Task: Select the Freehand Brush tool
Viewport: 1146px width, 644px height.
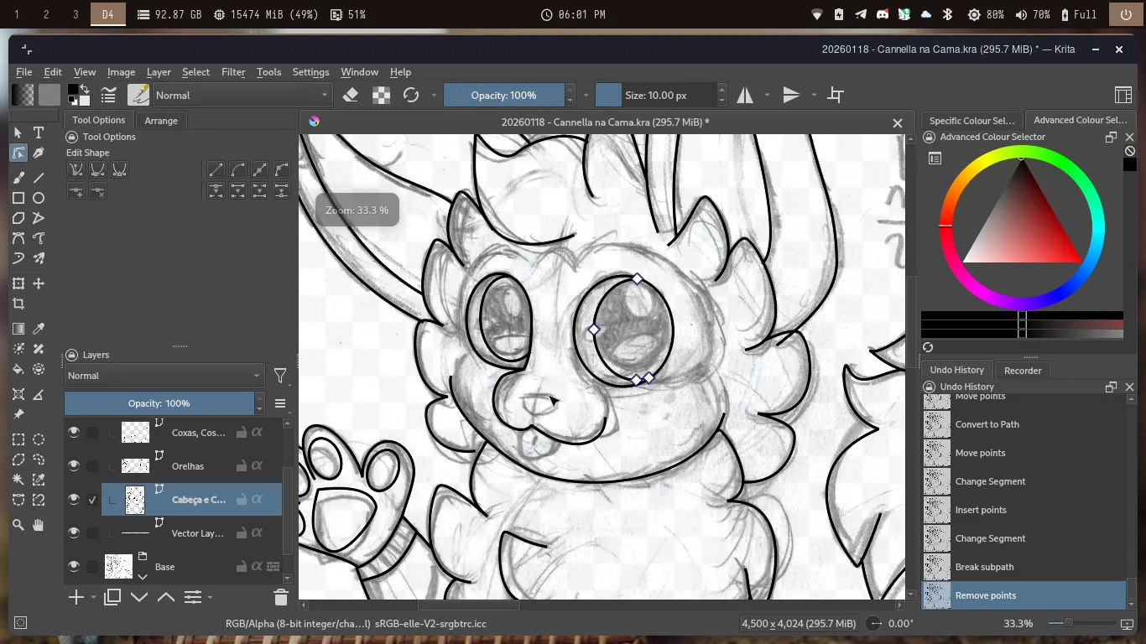Action: coord(18,177)
